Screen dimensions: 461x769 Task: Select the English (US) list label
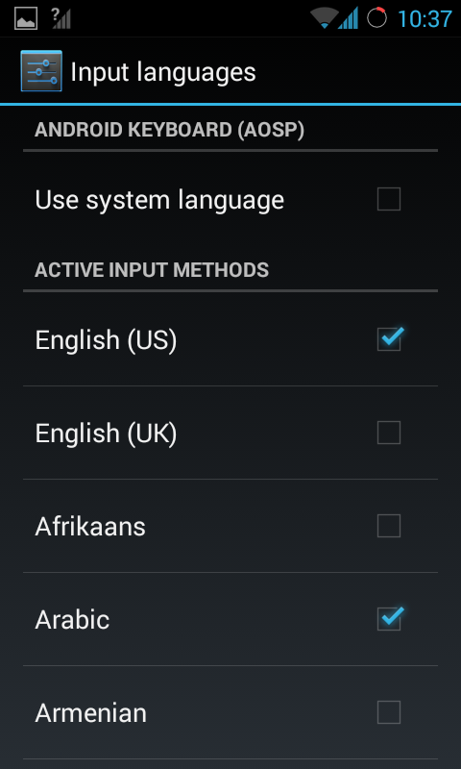pyautogui.click(x=106, y=340)
